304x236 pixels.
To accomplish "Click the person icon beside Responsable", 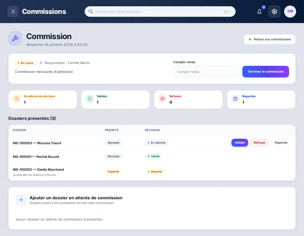I will [x=41, y=63].
